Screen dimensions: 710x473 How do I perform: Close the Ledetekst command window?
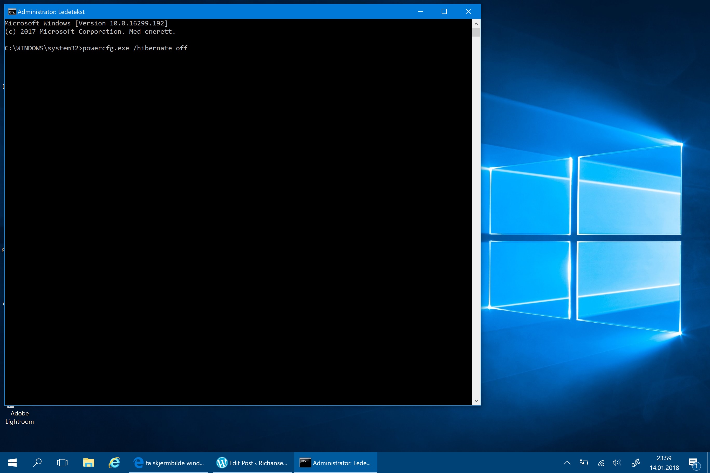[468, 11]
